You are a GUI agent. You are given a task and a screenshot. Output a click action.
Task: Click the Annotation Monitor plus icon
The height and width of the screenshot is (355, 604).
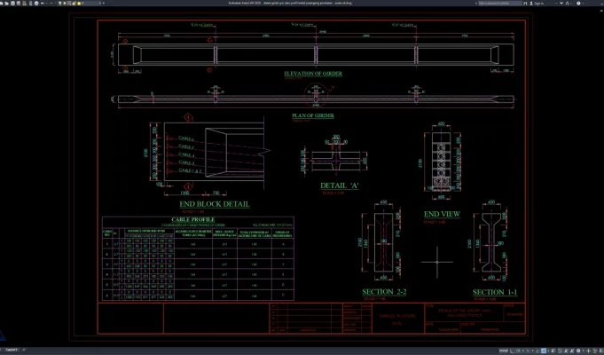click(x=588, y=351)
